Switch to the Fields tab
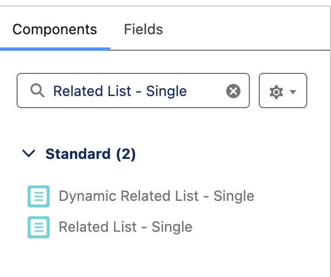 point(143,29)
